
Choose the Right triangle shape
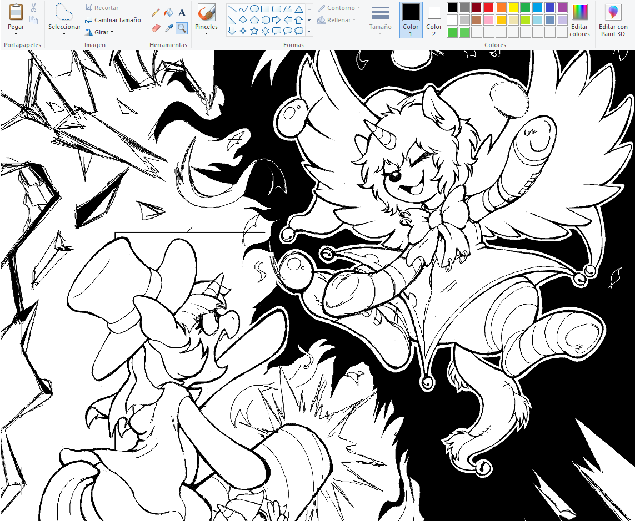coord(232,20)
